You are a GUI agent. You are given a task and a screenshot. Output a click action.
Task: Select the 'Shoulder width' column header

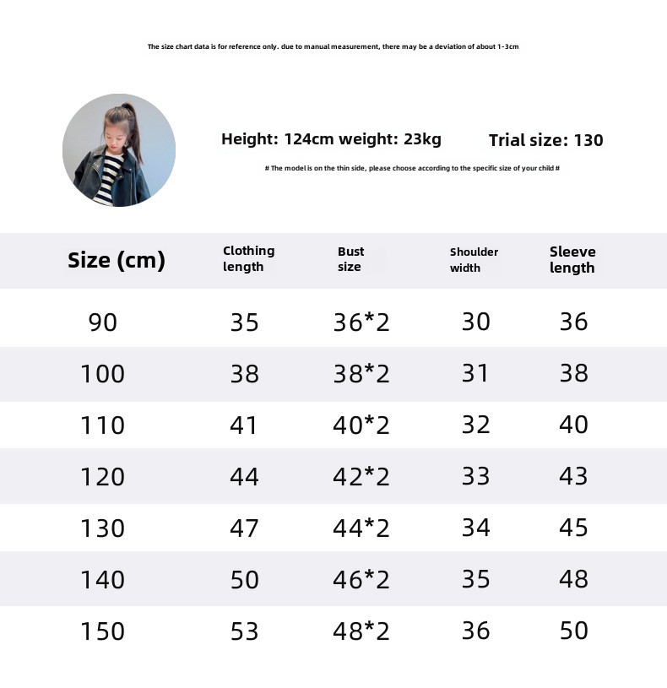(x=474, y=259)
